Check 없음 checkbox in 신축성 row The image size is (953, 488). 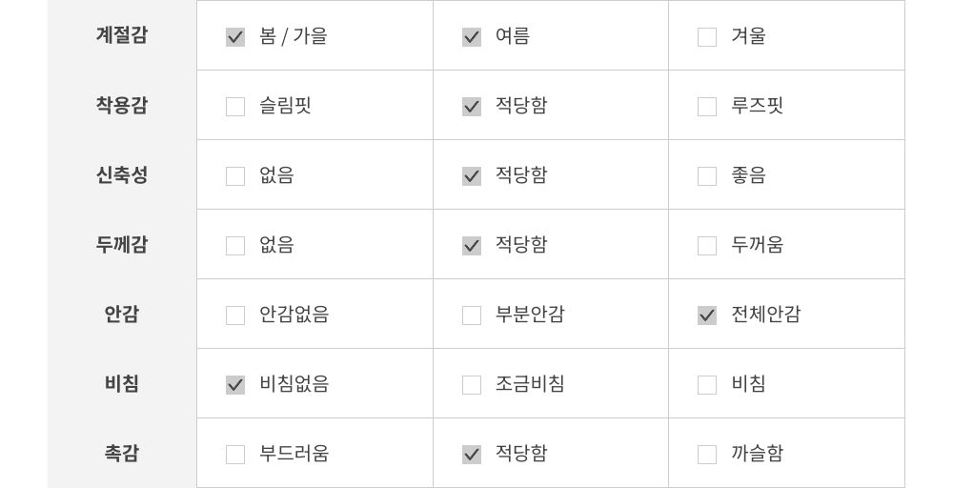[x=235, y=176]
